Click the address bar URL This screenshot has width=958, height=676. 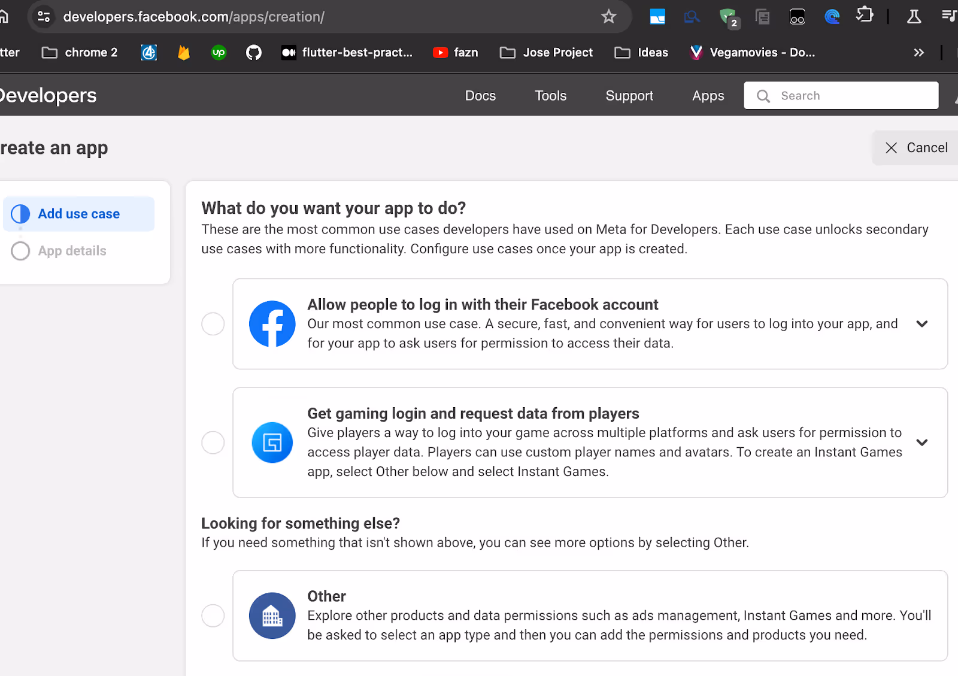tap(194, 17)
